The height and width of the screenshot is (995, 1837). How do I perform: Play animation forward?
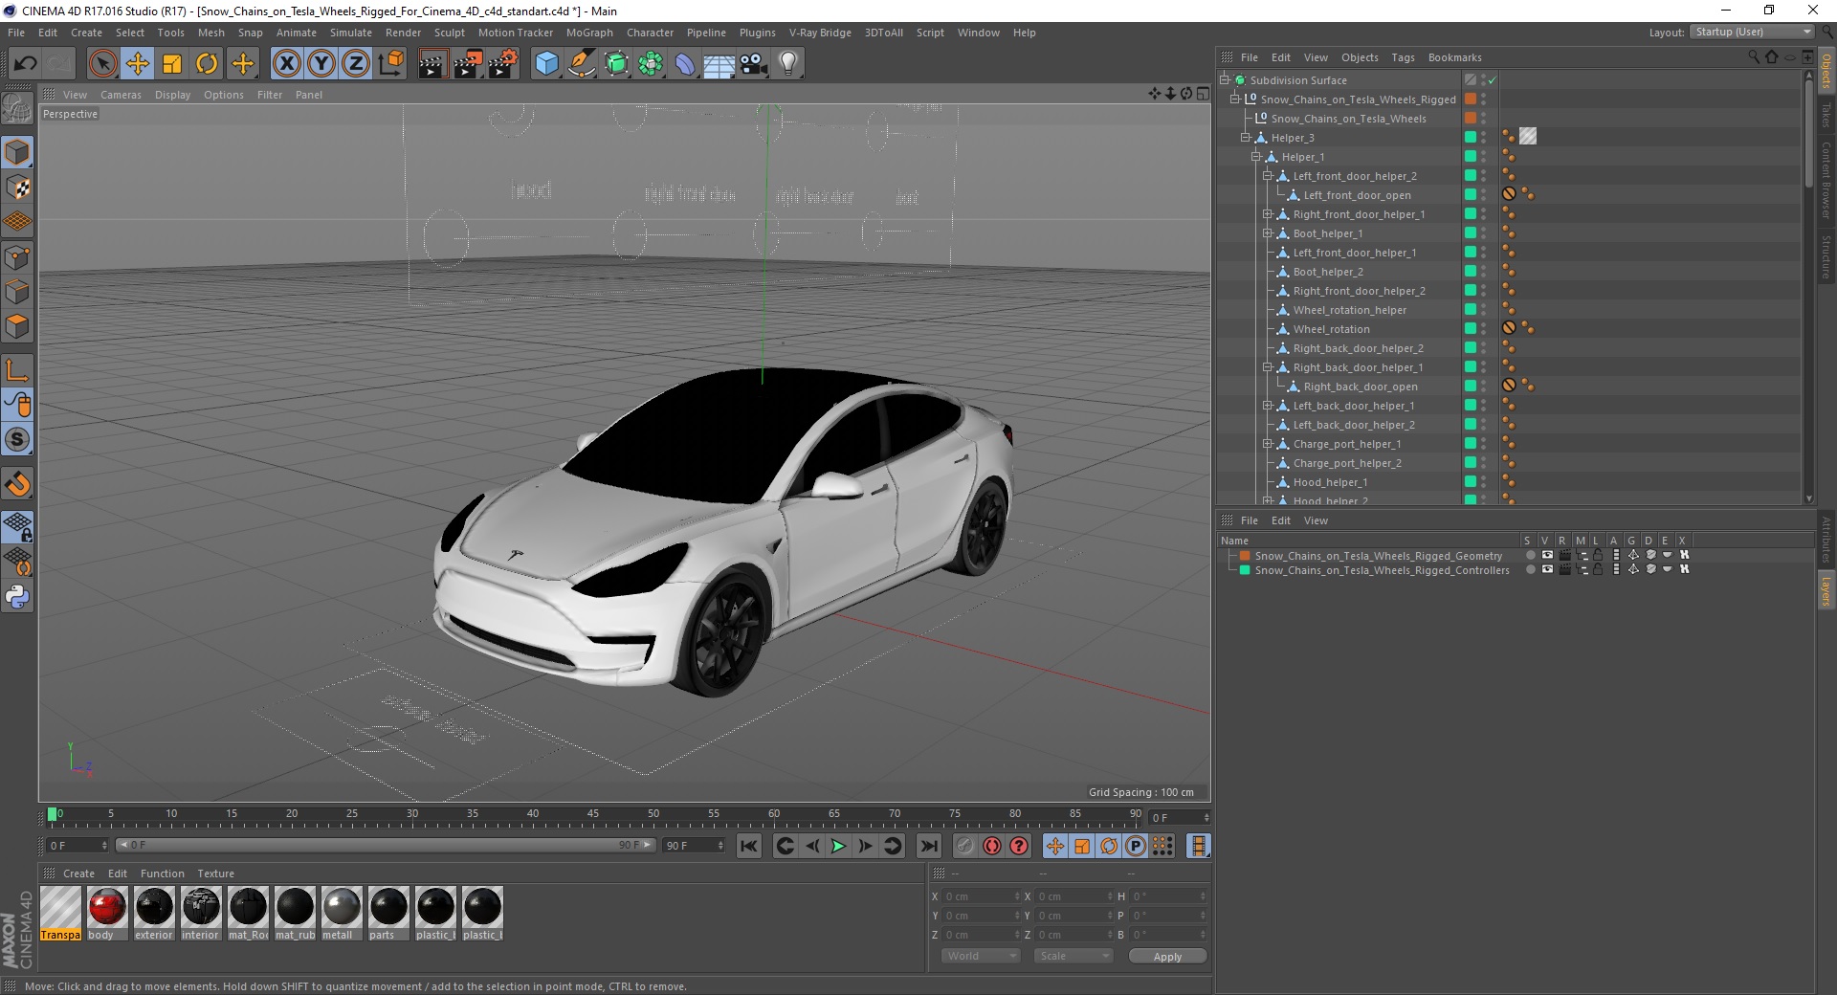838,846
